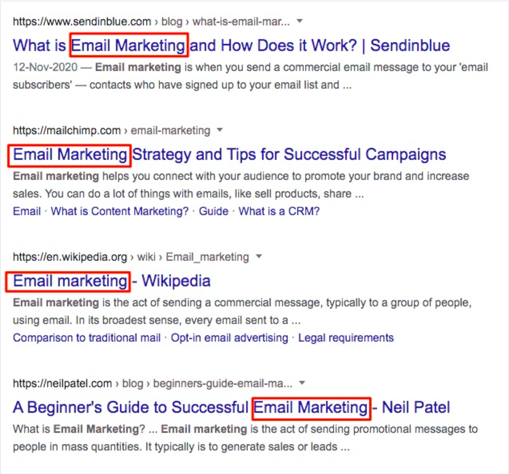The image size is (509, 474).
Task: Expand the arrow beside the mailchimp.com URL
Action: [220, 130]
